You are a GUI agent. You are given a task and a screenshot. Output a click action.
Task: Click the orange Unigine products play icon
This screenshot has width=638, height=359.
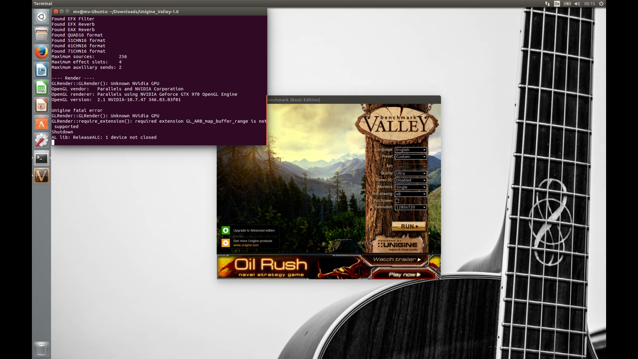pos(226,243)
